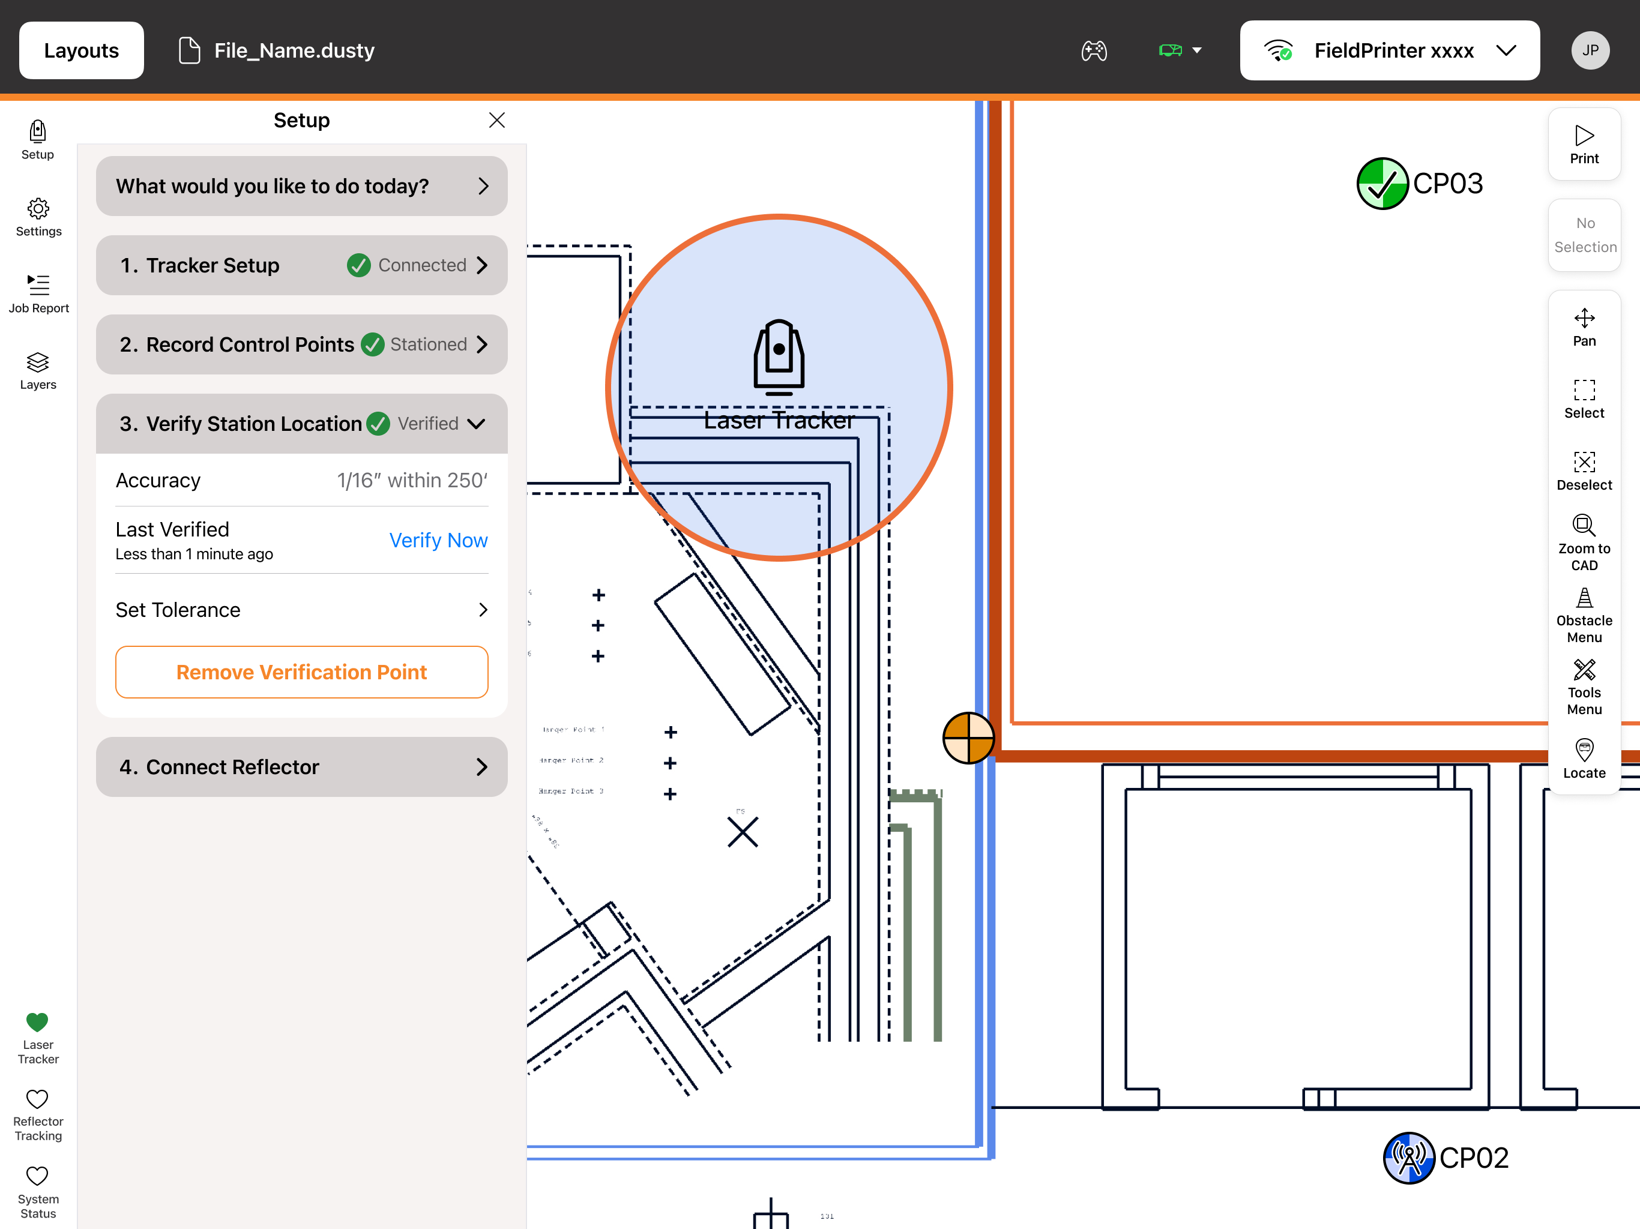The width and height of the screenshot is (1640, 1229).
Task: Open the Obstacle Menu
Action: point(1584,615)
